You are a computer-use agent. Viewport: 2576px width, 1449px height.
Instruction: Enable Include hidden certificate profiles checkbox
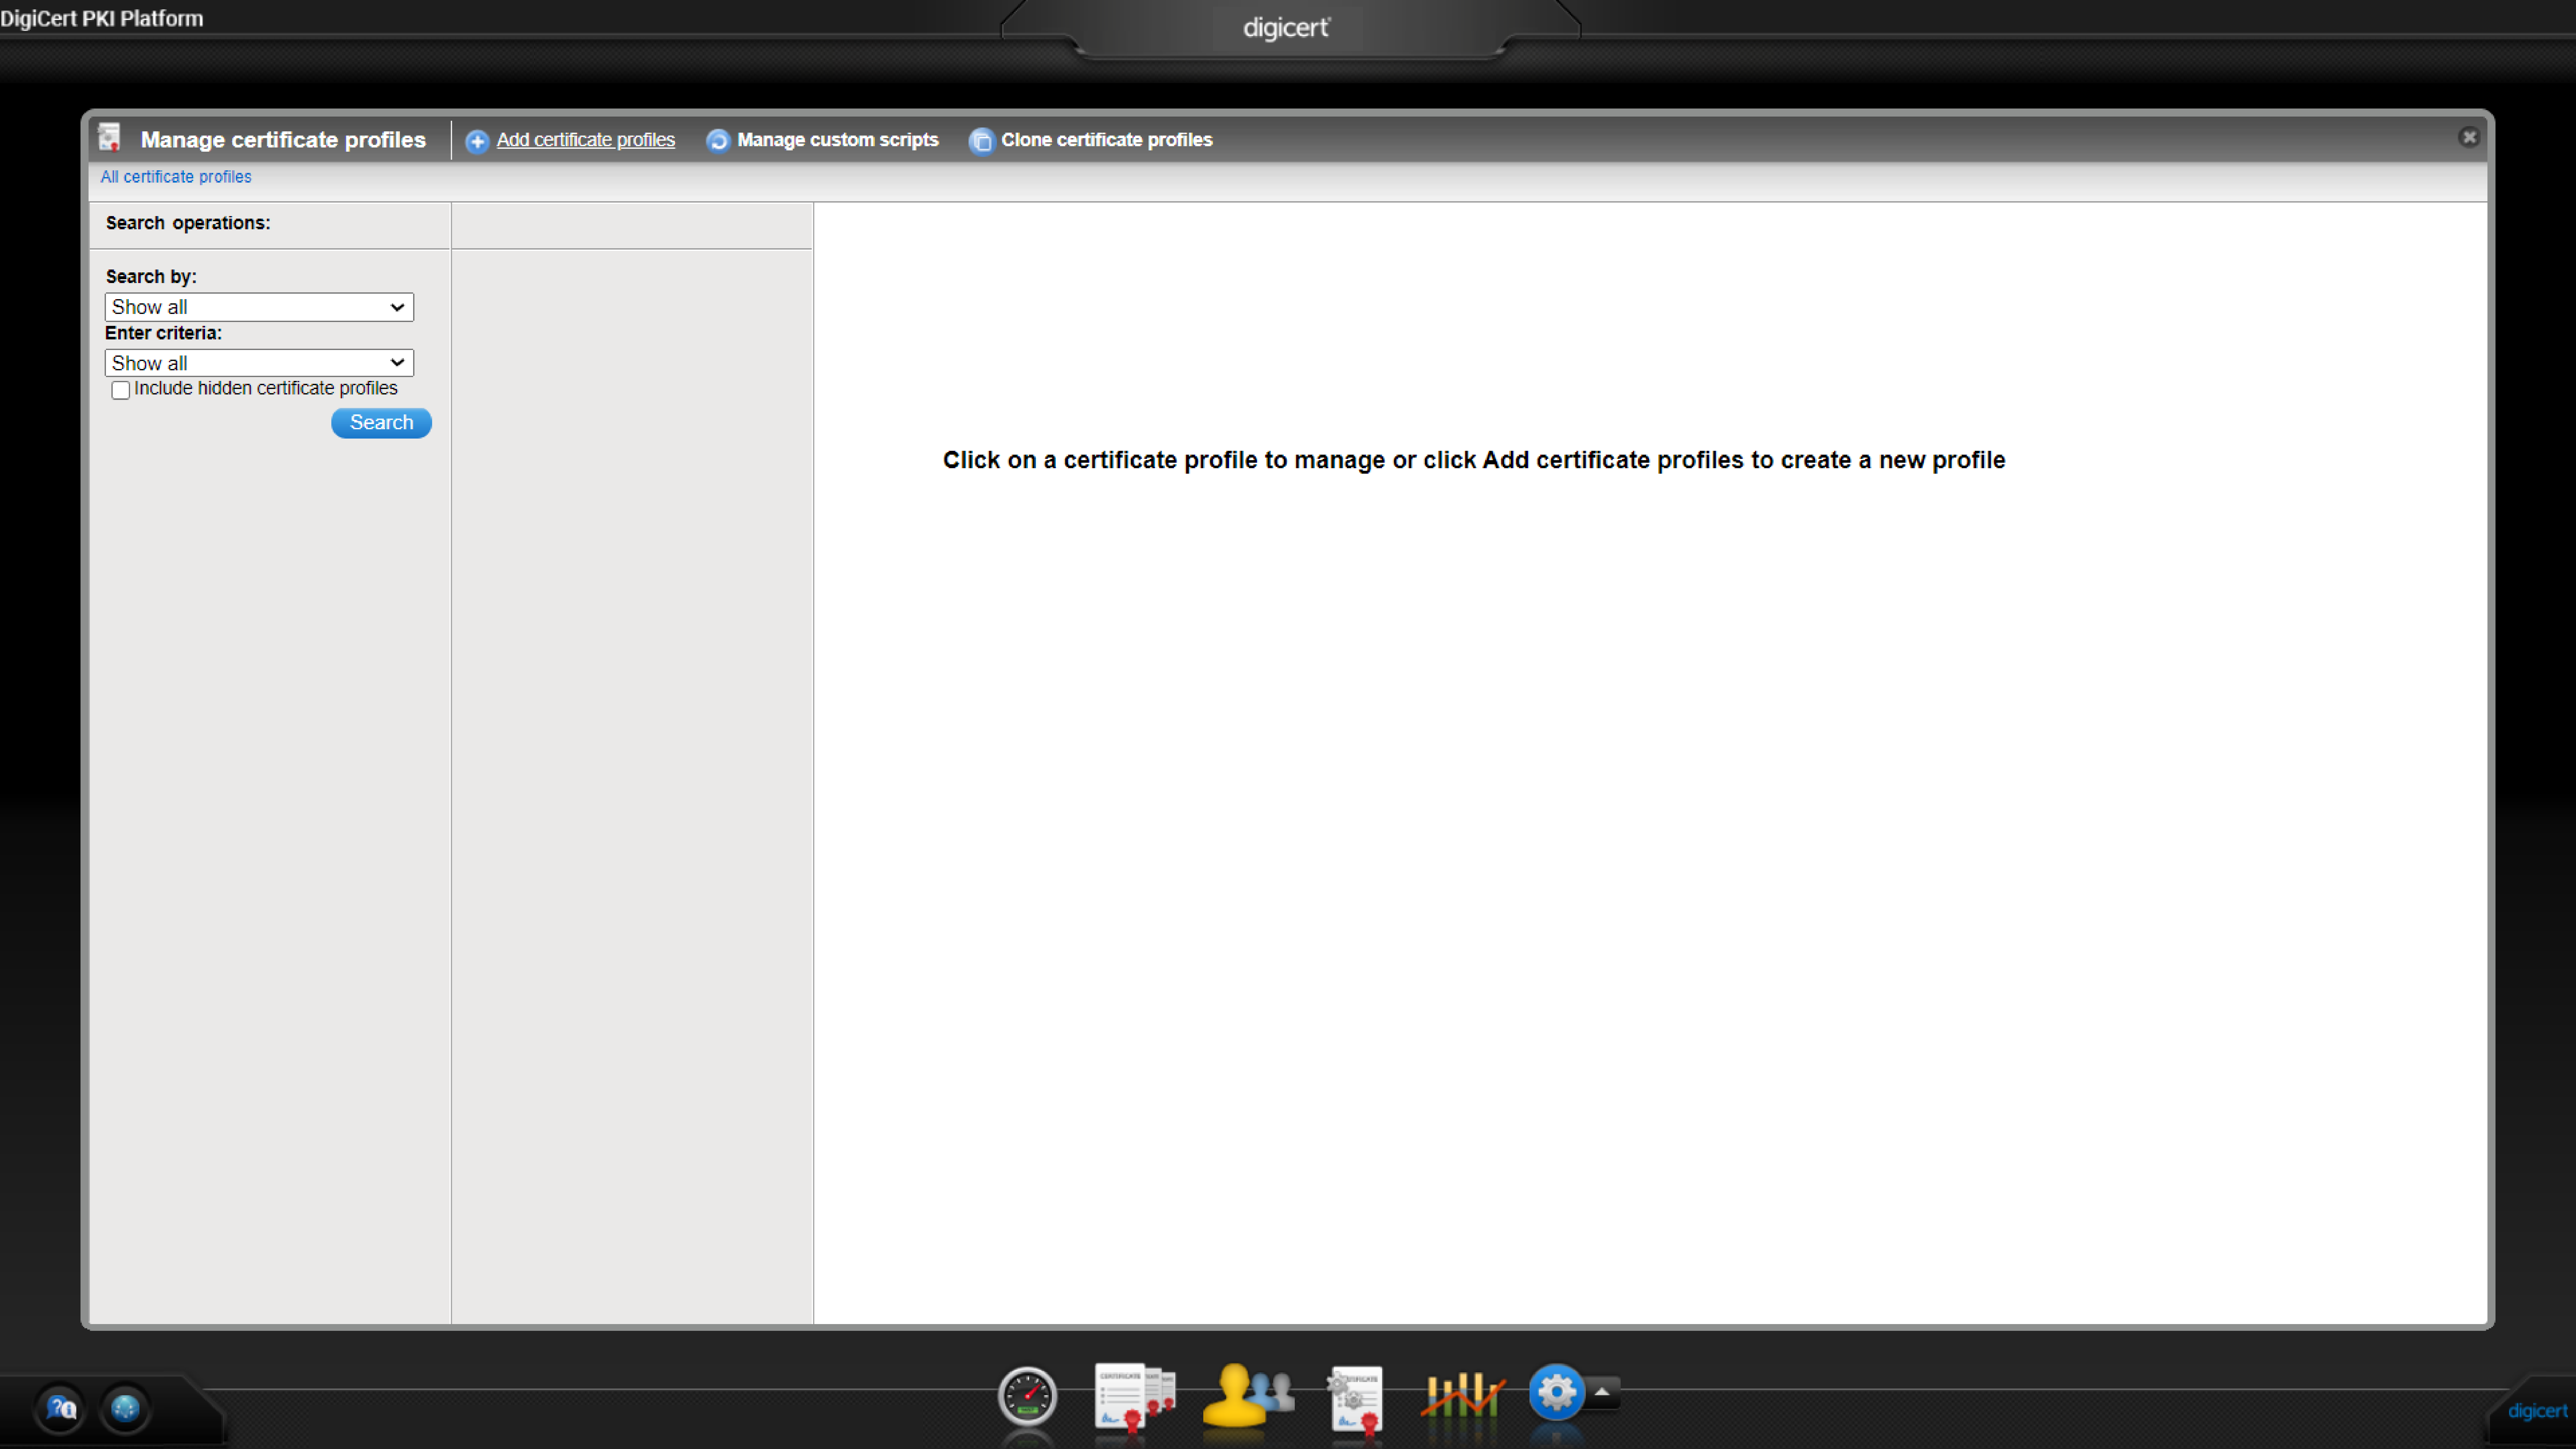point(121,390)
